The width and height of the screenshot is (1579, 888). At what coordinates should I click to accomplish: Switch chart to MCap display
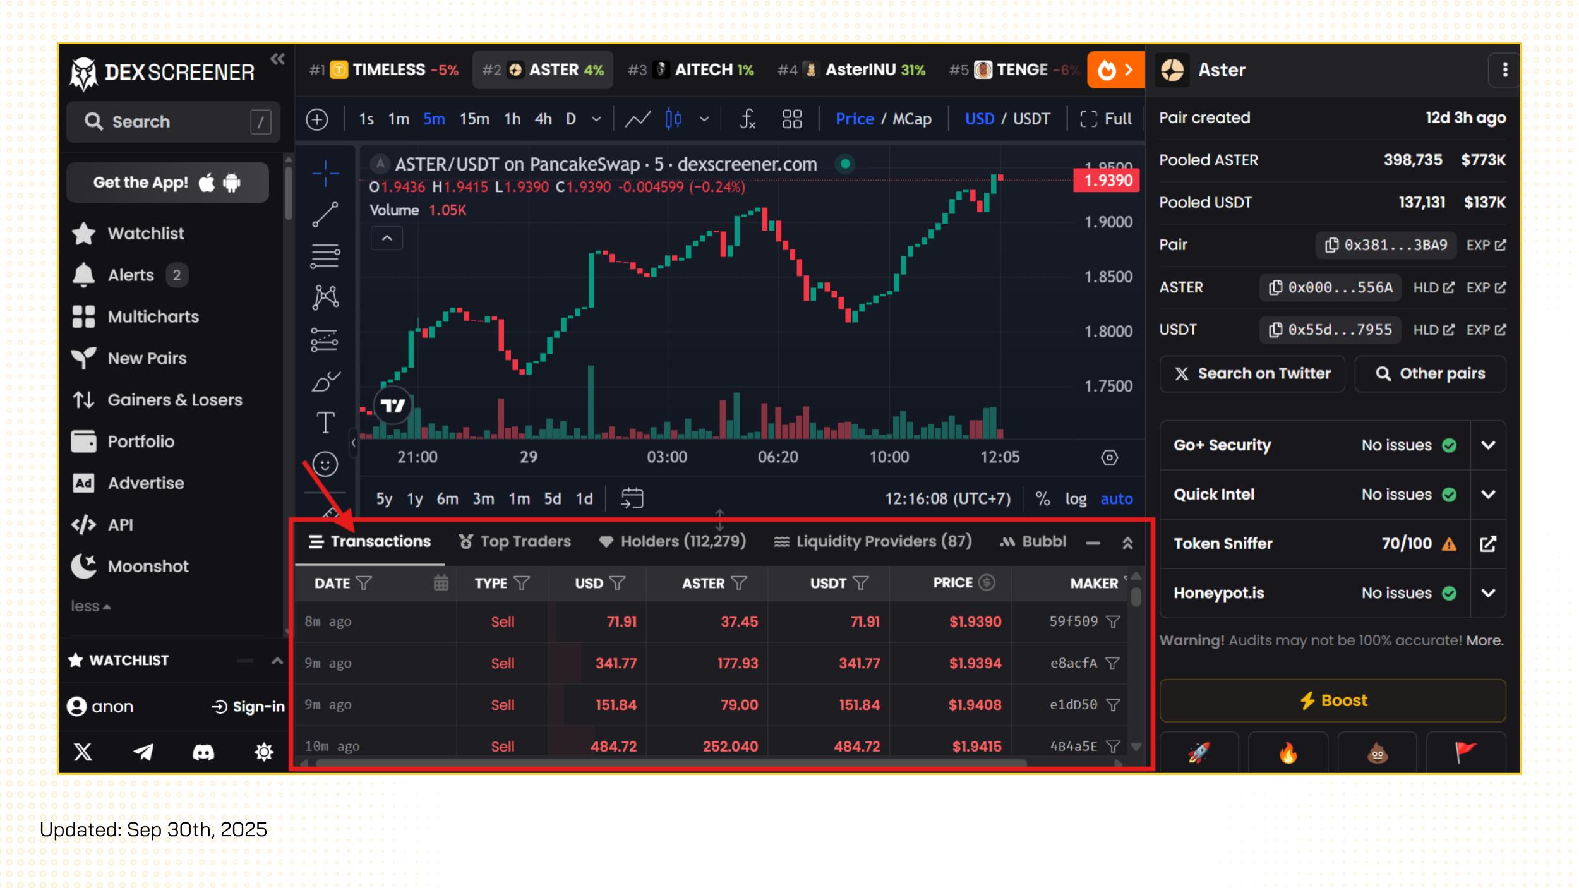pyautogui.click(x=911, y=119)
